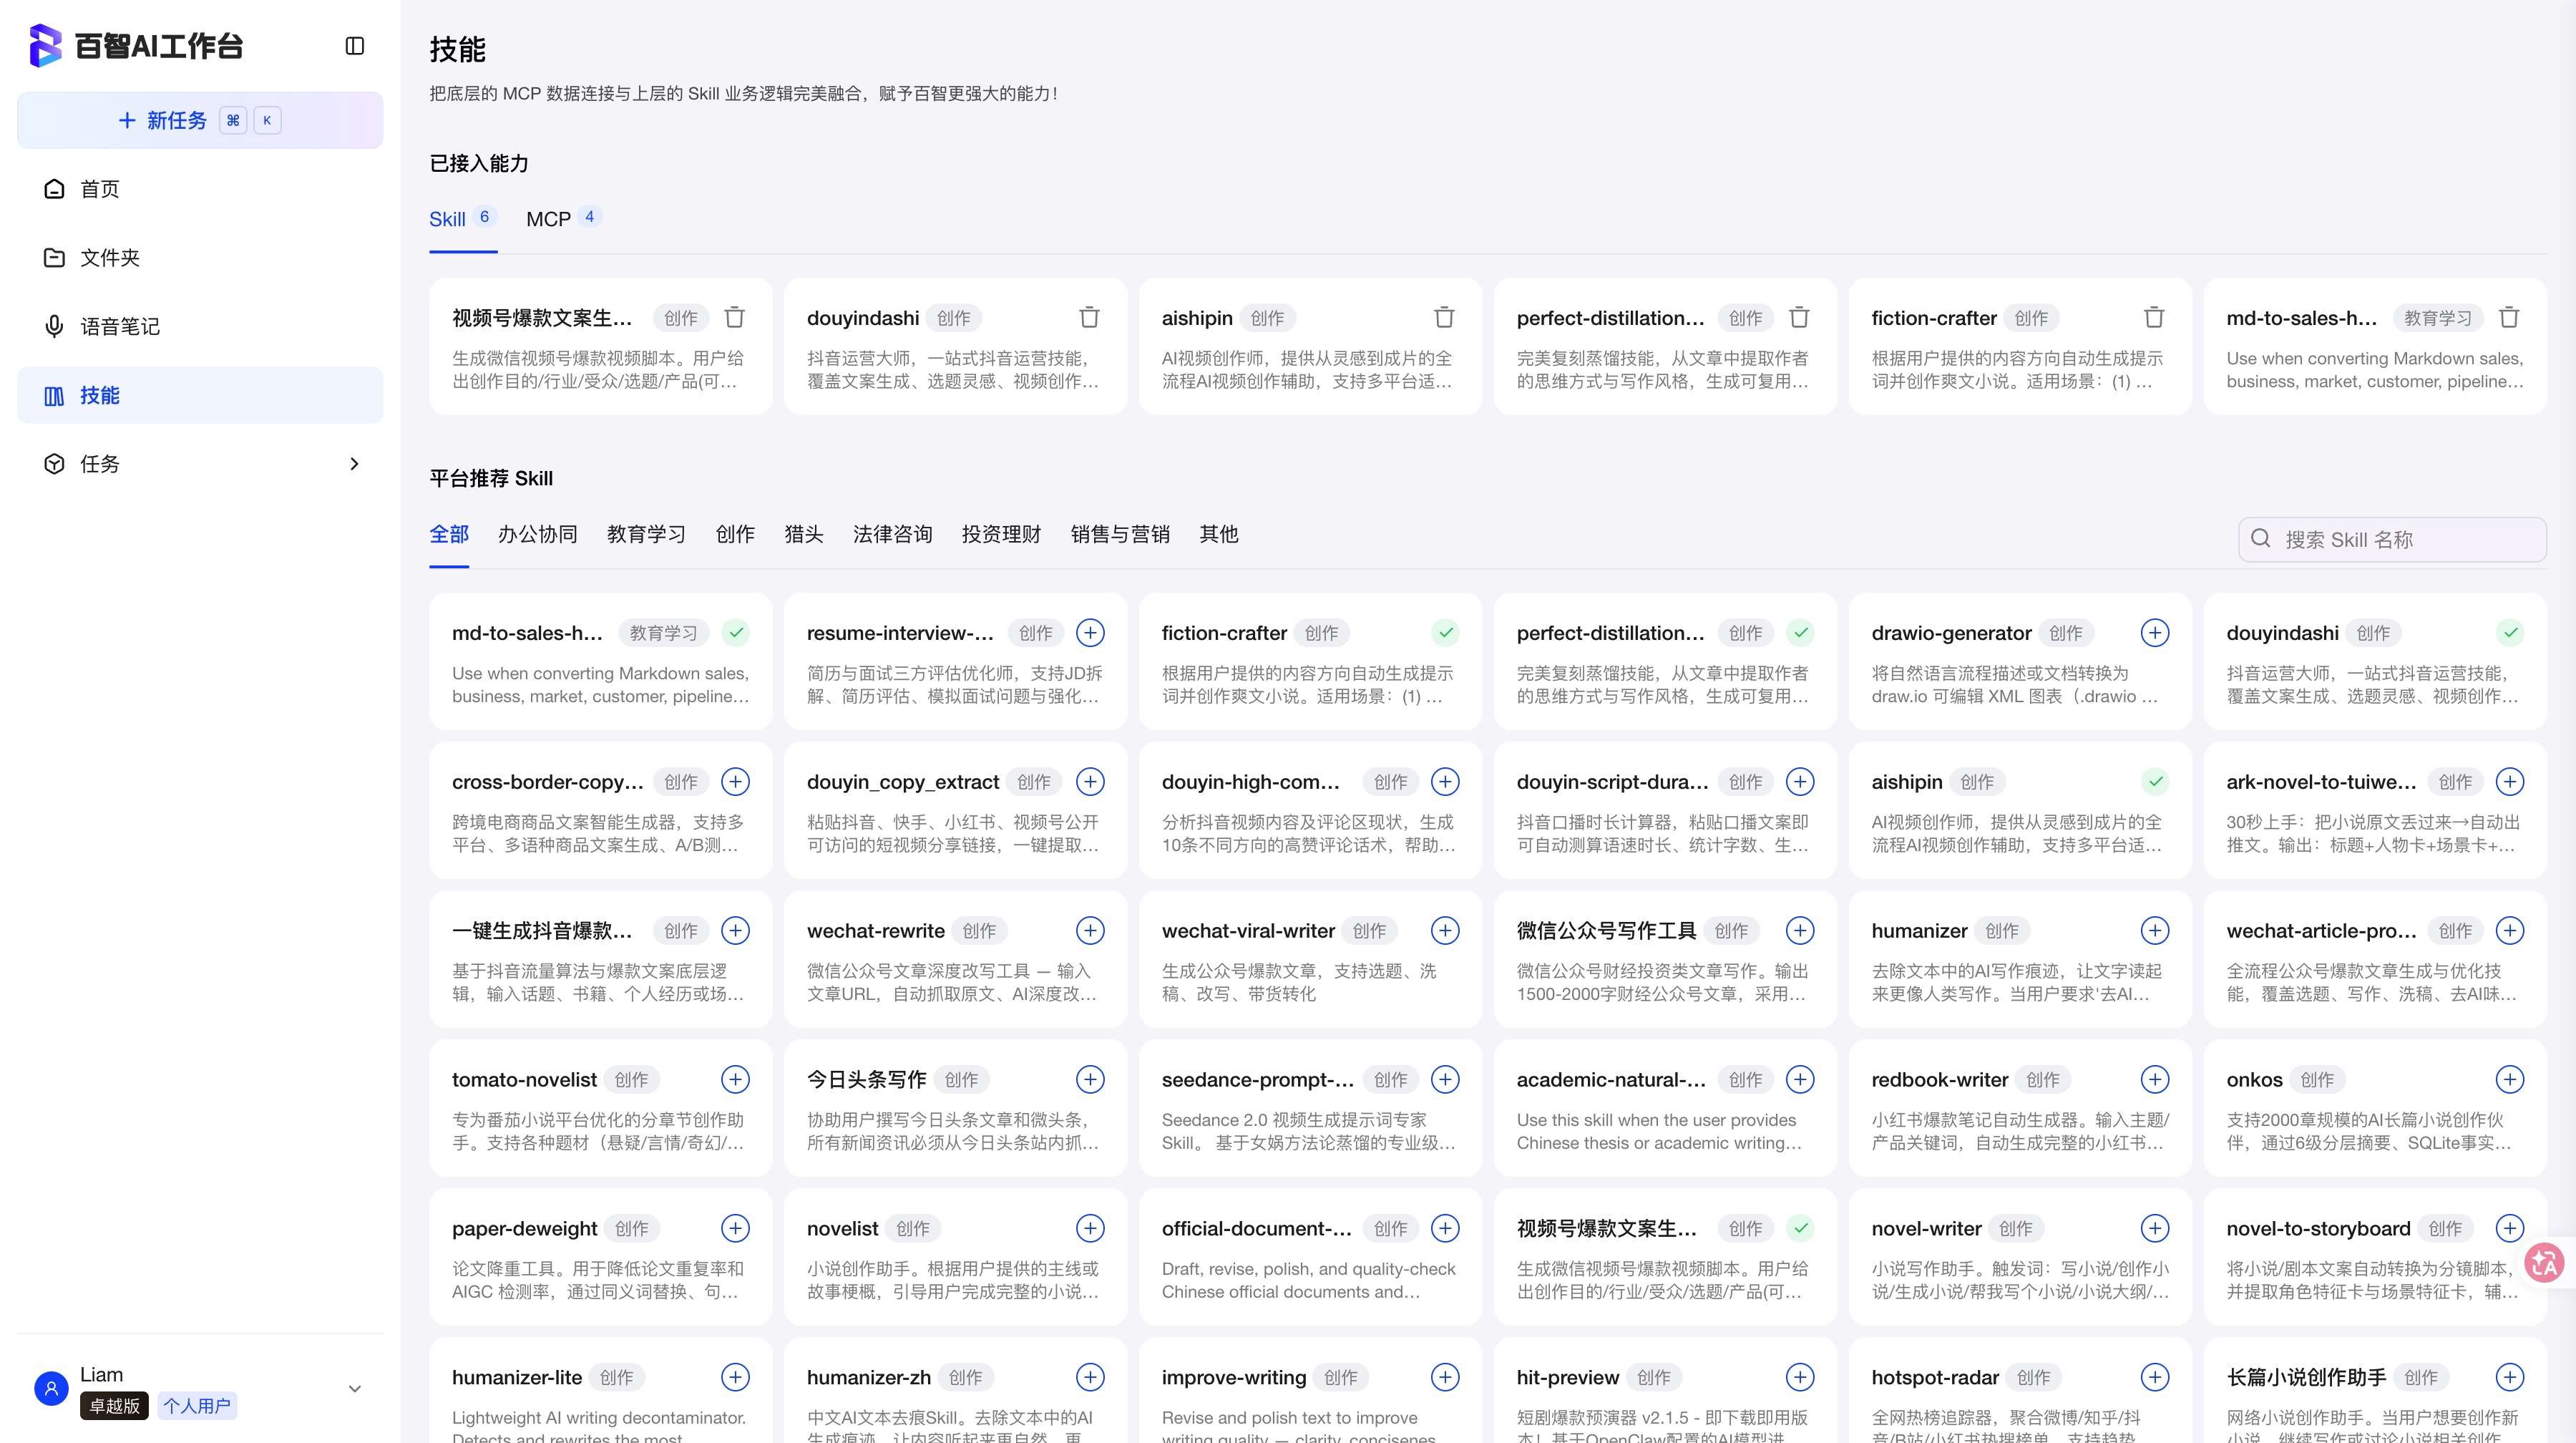Delete the connected md-to-sales-h skill
Viewport: 2576px width, 1443px height.
(2510, 318)
